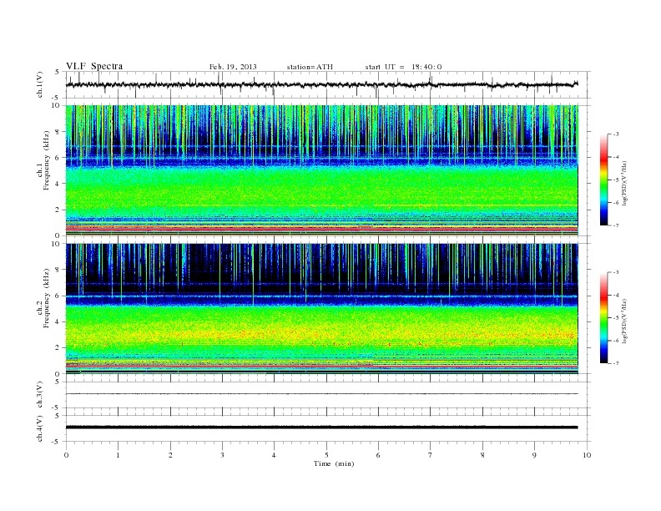Click the time axis tick label '10'
Screen dimensions: 661x511
point(587,455)
